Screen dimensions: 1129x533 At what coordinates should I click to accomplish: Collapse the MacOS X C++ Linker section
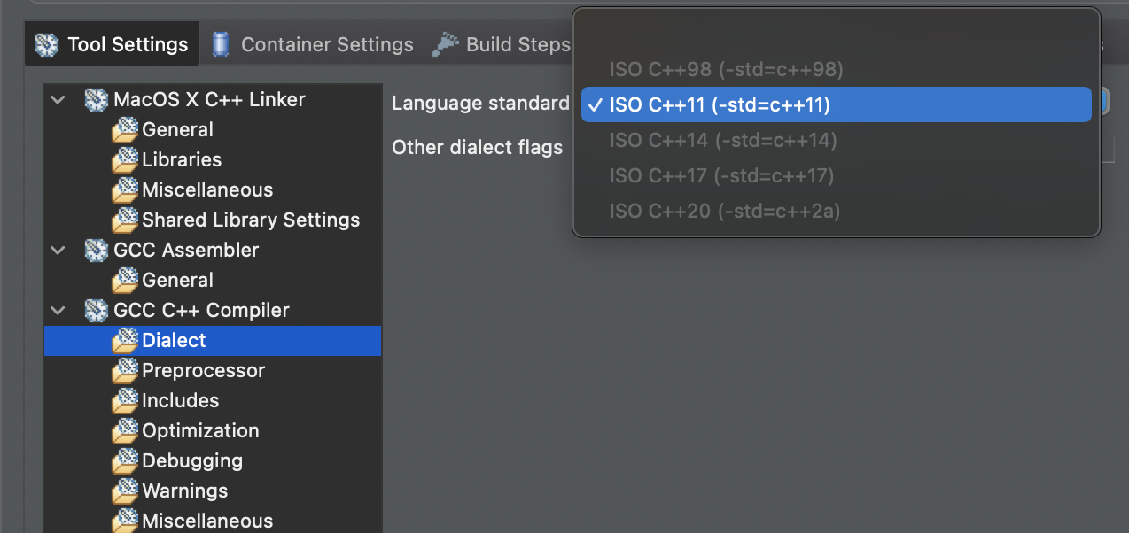pyautogui.click(x=58, y=99)
